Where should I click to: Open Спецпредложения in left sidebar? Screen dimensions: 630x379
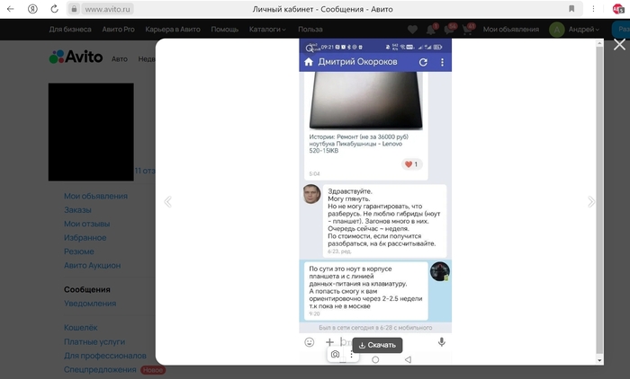(x=100, y=369)
